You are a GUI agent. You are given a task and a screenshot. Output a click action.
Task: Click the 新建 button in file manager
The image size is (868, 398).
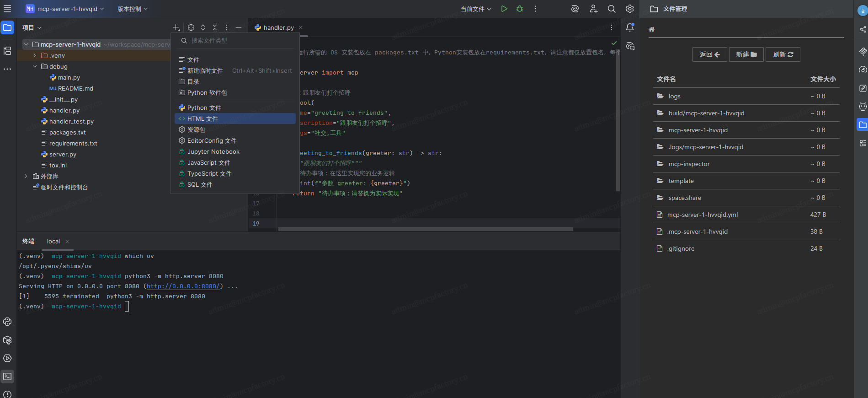746,54
